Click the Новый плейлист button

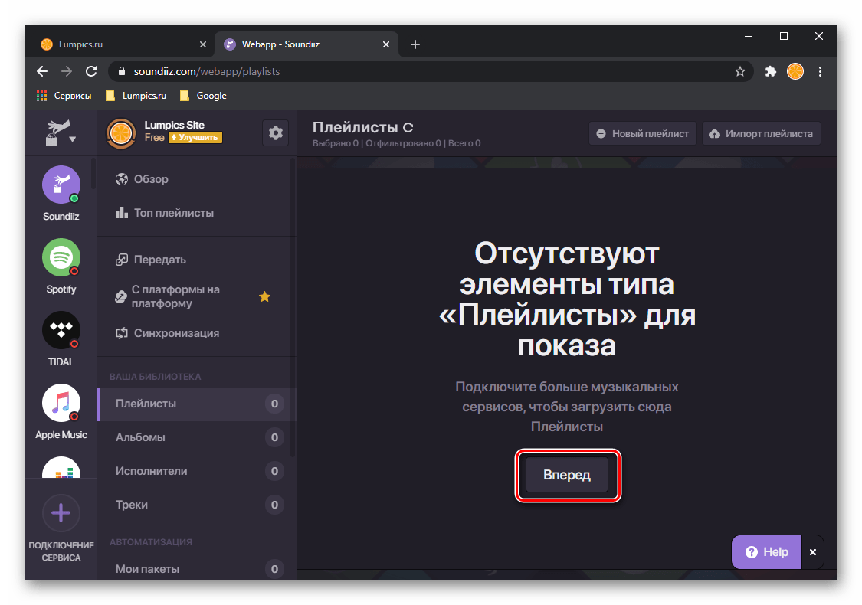642,133
